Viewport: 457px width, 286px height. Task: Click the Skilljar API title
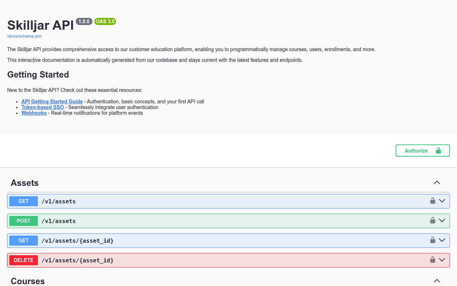(40, 25)
